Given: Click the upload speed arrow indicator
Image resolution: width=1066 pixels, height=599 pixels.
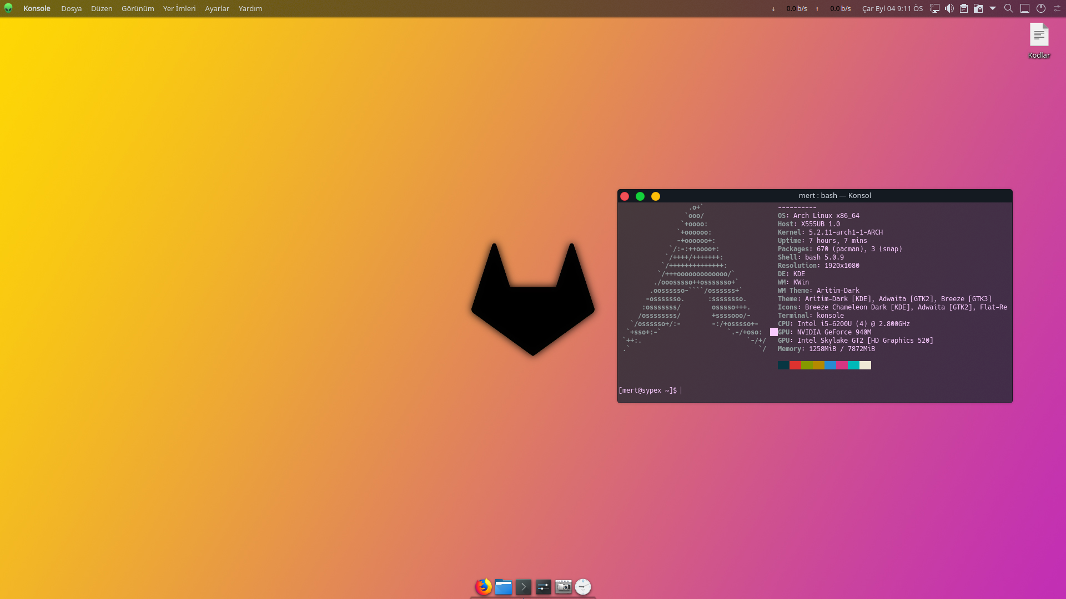Looking at the screenshot, I should click(x=817, y=9).
